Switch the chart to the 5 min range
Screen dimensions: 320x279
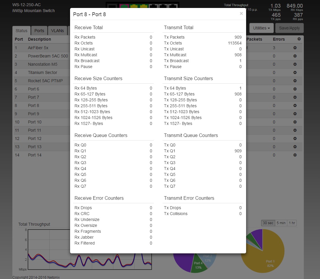[x=281, y=223]
